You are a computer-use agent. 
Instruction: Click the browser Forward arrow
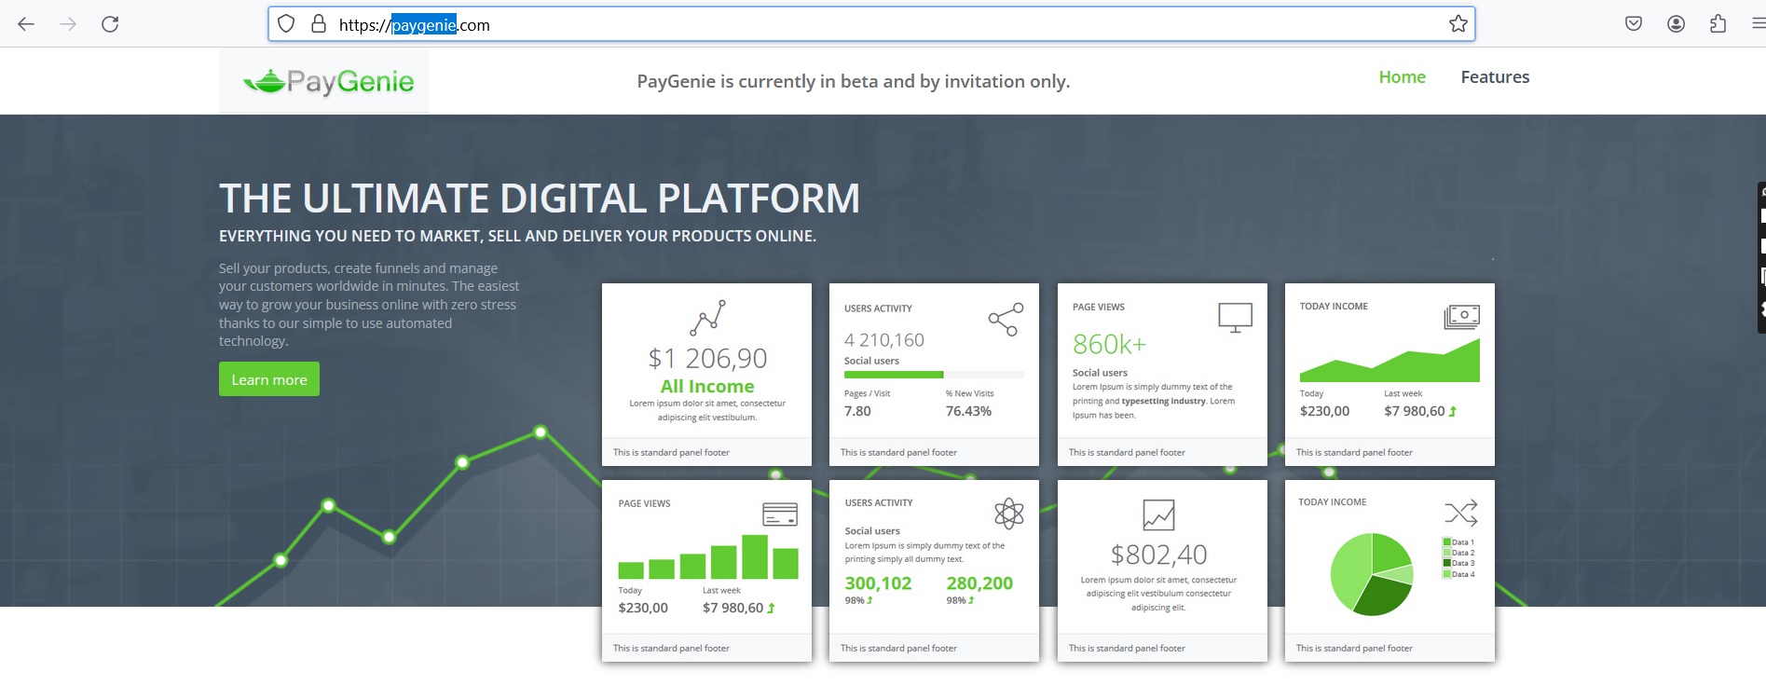tap(68, 24)
